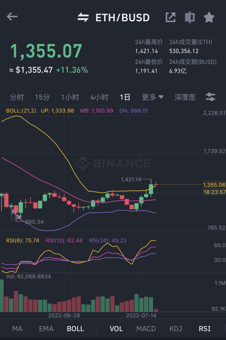
Task: Tap the MB: 1,160.99 label
Action: click(x=97, y=110)
